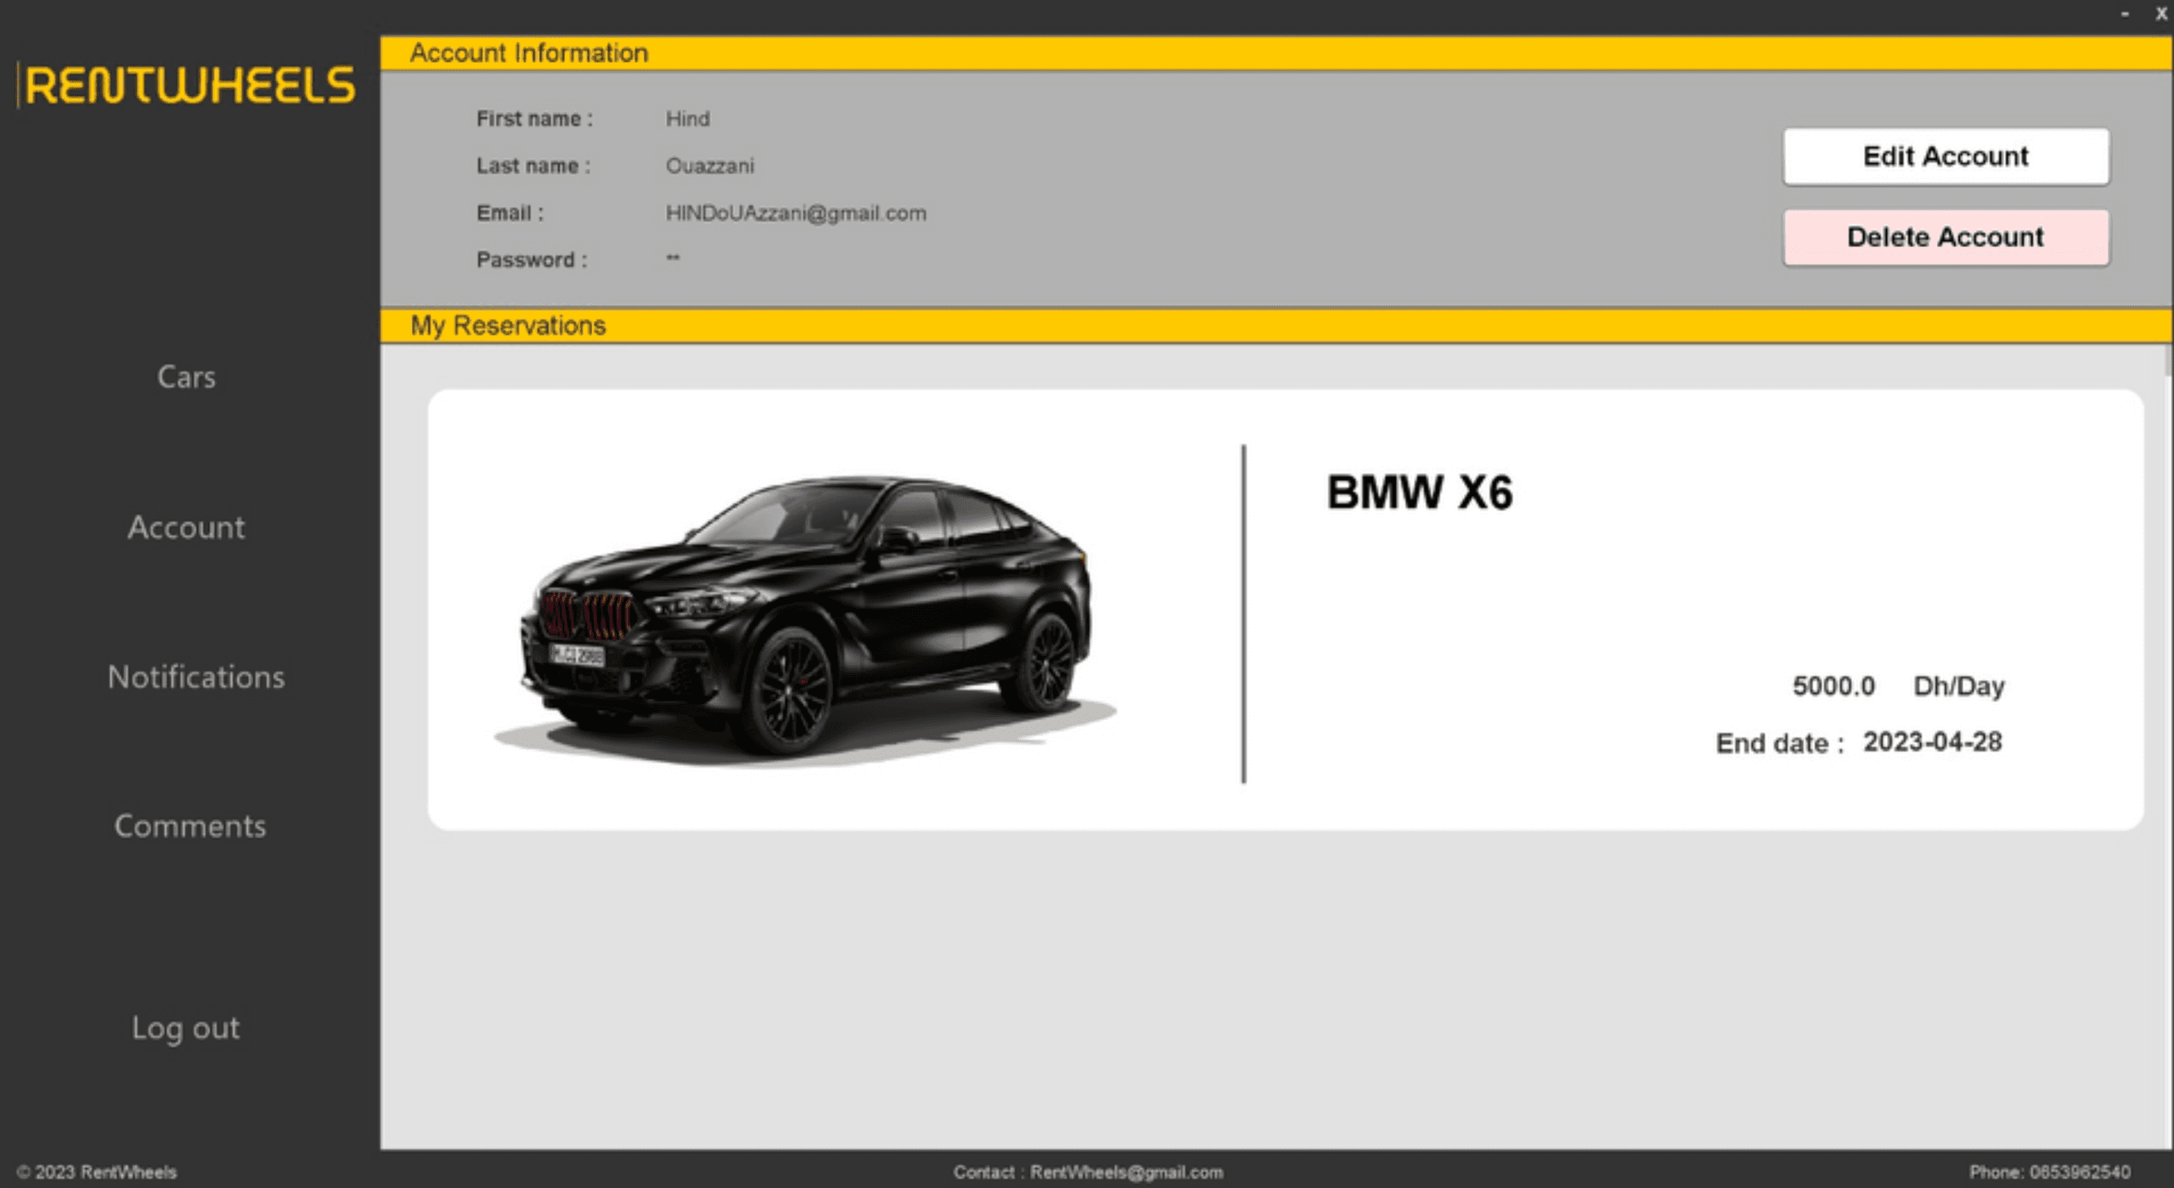Click the masked Password value
Image resolution: width=2174 pixels, height=1188 pixels.
[672, 259]
